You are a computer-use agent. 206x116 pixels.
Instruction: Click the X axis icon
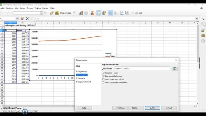122,13
